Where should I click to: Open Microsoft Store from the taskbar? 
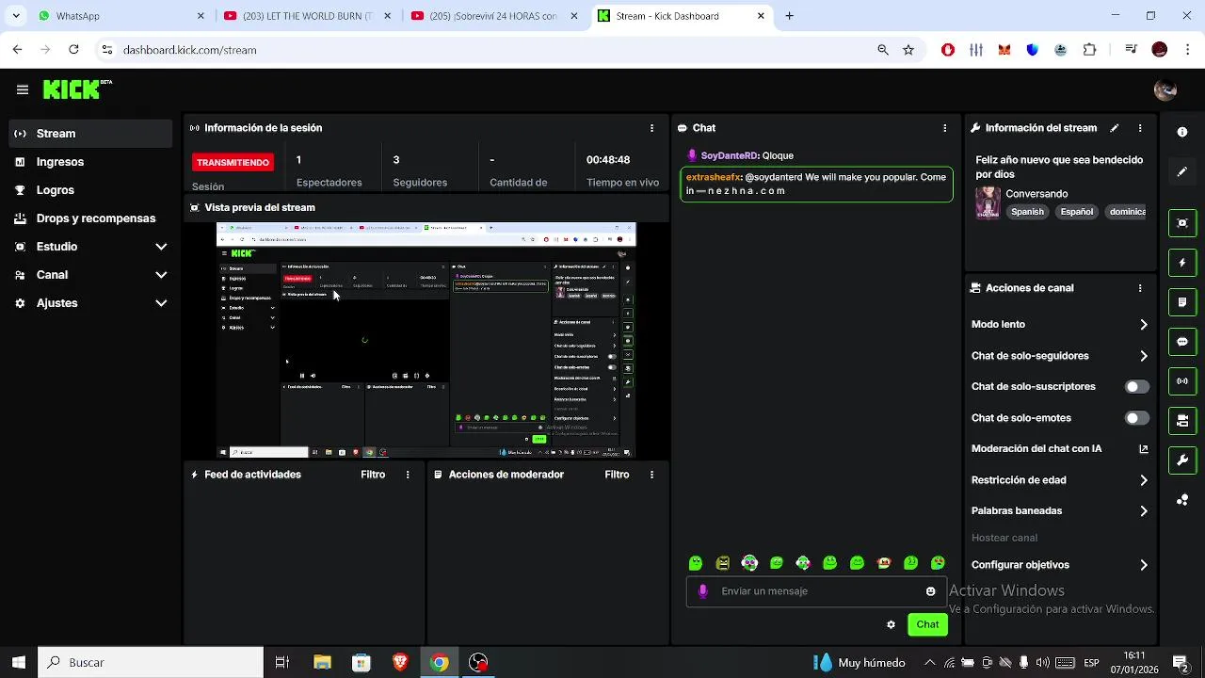361,662
